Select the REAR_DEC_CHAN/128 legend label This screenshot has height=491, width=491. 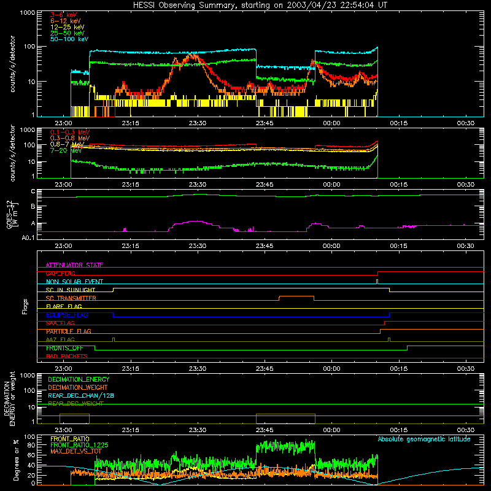[x=81, y=396]
